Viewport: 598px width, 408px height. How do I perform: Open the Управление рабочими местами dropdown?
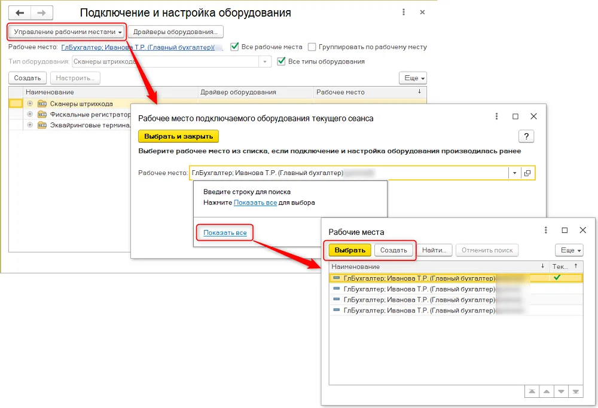tap(66, 32)
